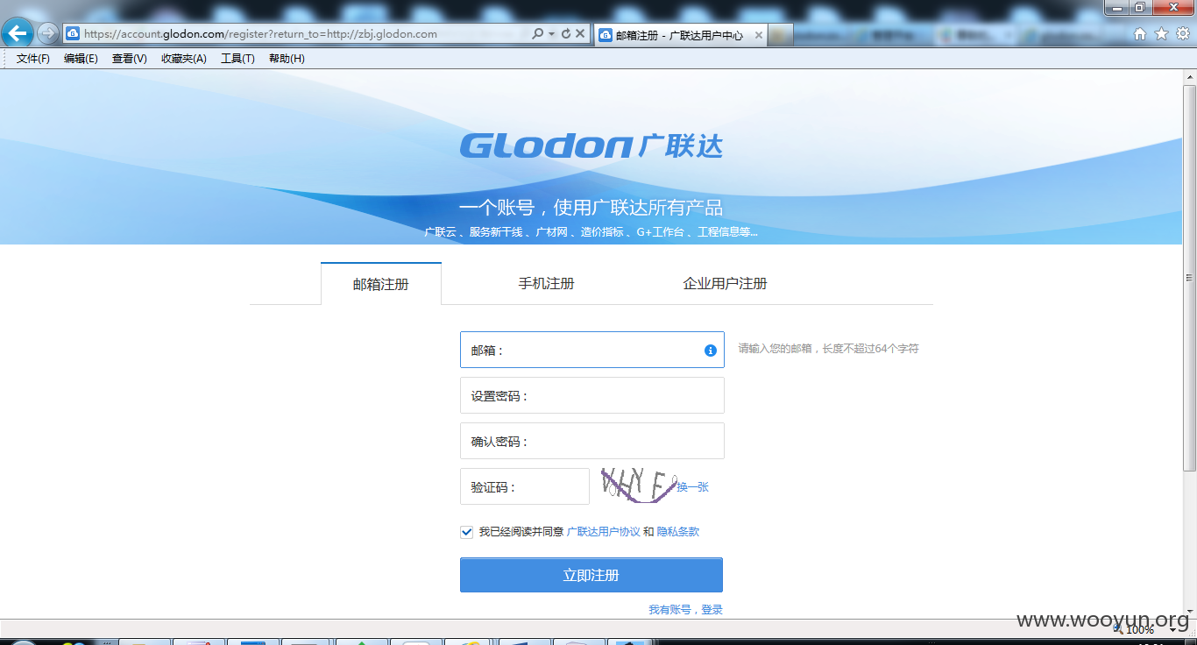
Task: Close the 邮箱注册 browser tab
Action: (759, 35)
